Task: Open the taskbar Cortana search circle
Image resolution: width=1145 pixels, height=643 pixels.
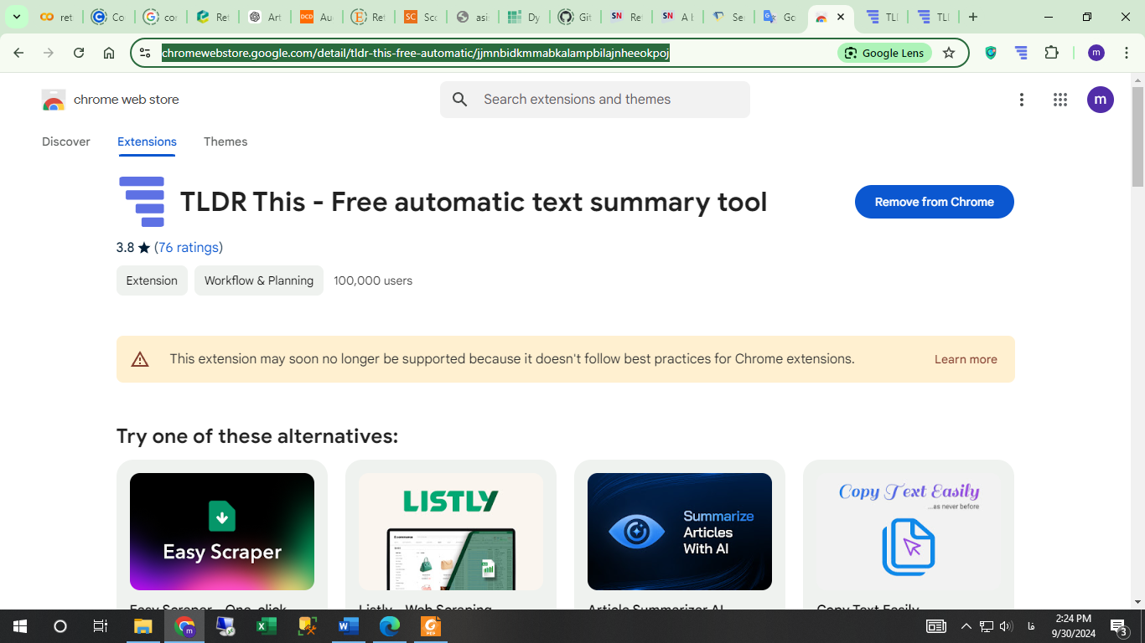Action: click(x=60, y=626)
